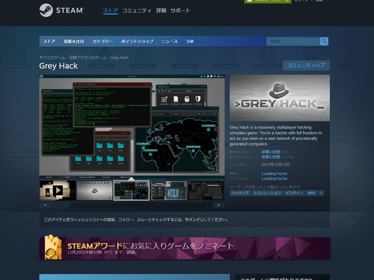This screenshot has width=374, height=280.
Task: Click the Steam Awards nomination banner
Action: 184,248
